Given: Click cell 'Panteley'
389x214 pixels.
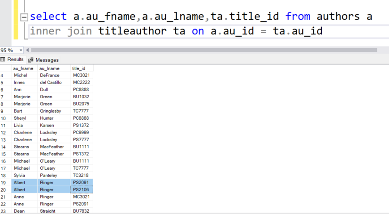Looking at the screenshot, I should [54, 176].
